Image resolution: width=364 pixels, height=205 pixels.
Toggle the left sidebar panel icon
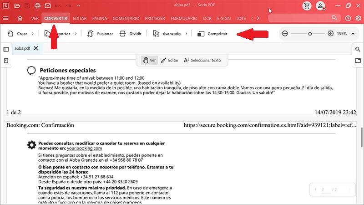pos(6,49)
